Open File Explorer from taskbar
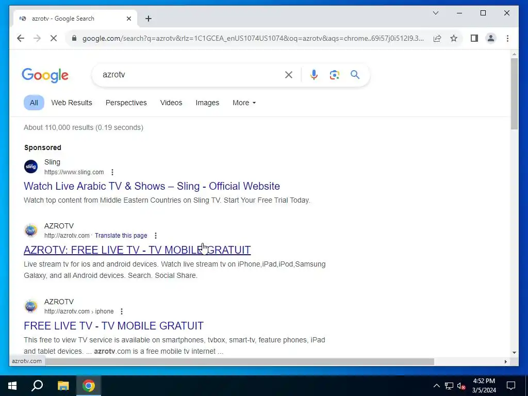The width and height of the screenshot is (528, 396). pyautogui.click(x=63, y=386)
